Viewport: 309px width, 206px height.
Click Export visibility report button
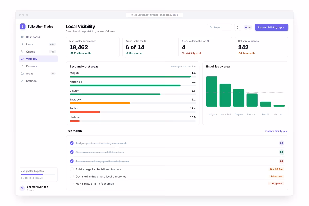click(x=272, y=27)
